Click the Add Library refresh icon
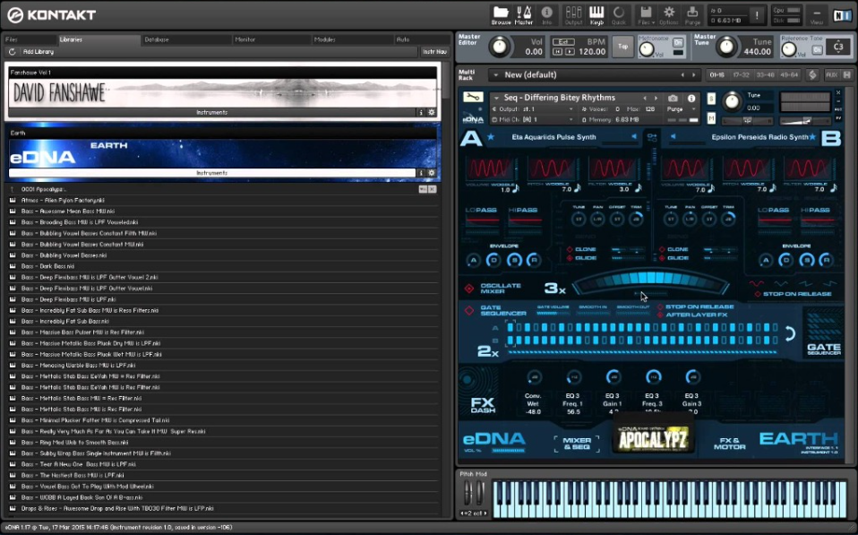Screen dimensions: 858x535 (12, 52)
